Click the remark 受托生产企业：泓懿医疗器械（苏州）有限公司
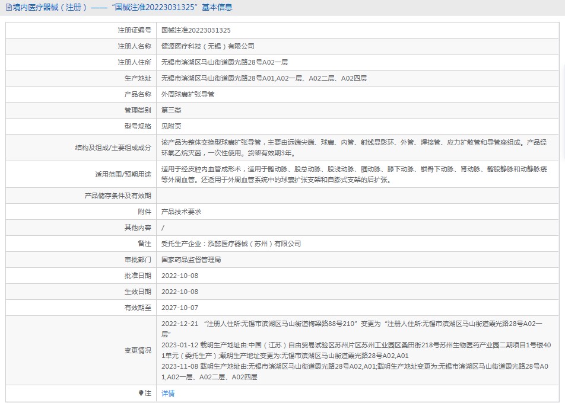The height and width of the screenshot is (406, 565). coord(231,244)
